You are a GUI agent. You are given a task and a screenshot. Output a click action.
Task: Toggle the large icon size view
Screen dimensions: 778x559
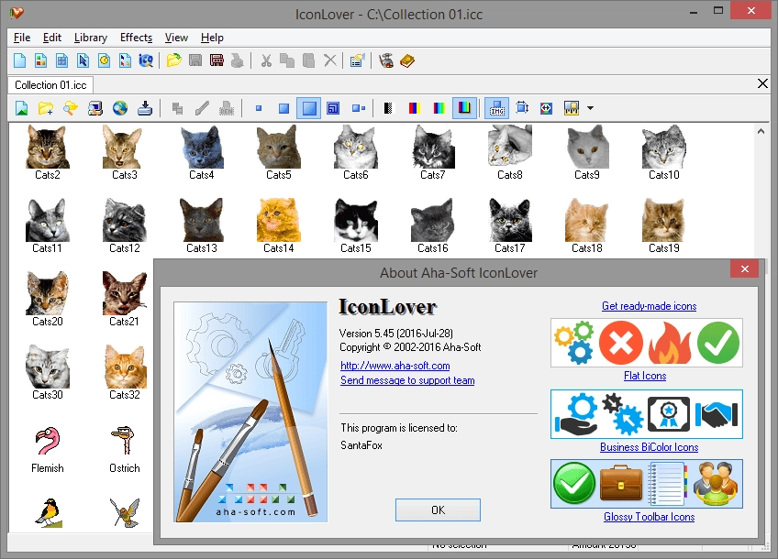point(308,108)
